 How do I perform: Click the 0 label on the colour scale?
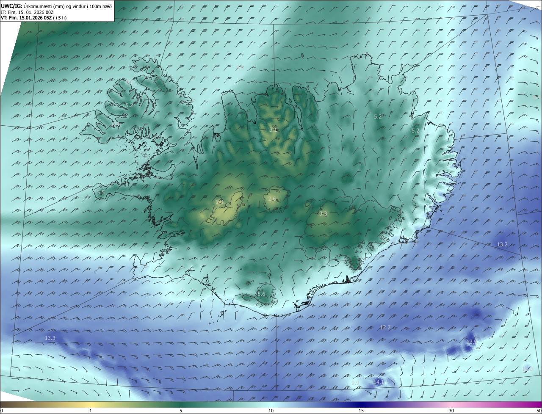[2, 411]
